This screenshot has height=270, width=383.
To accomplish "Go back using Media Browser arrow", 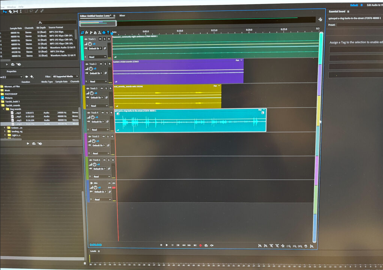I will pos(27,76).
